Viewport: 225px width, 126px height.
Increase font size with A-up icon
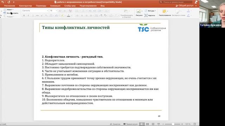tap(60, 11)
